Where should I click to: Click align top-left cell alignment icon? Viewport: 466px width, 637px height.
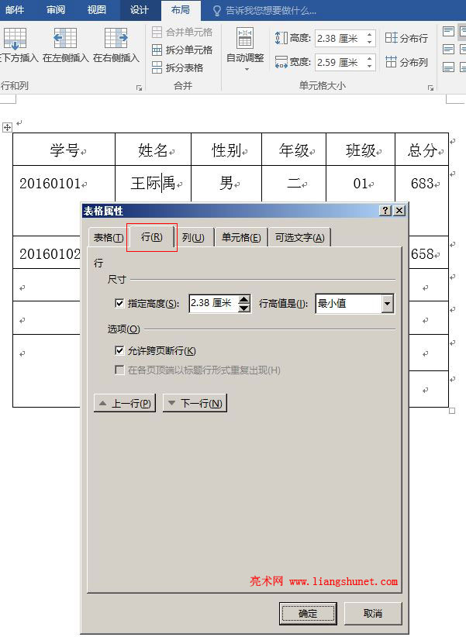pos(448,31)
